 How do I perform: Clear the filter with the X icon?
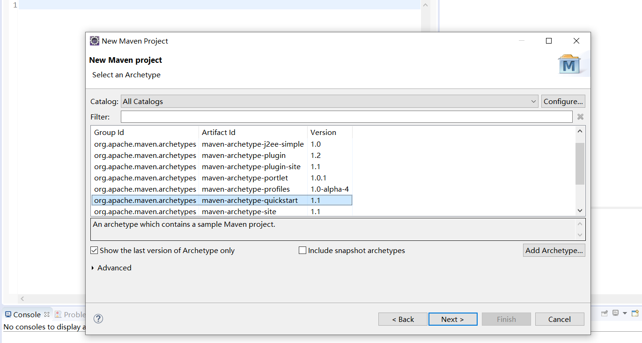point(580,117)
